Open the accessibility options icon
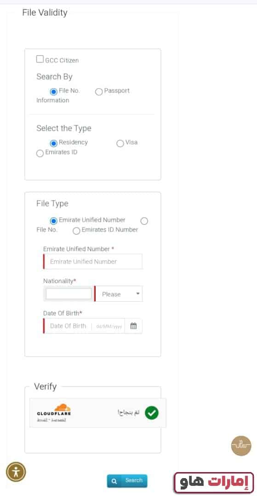The image size is (257, 496). (x=16, y=472)
